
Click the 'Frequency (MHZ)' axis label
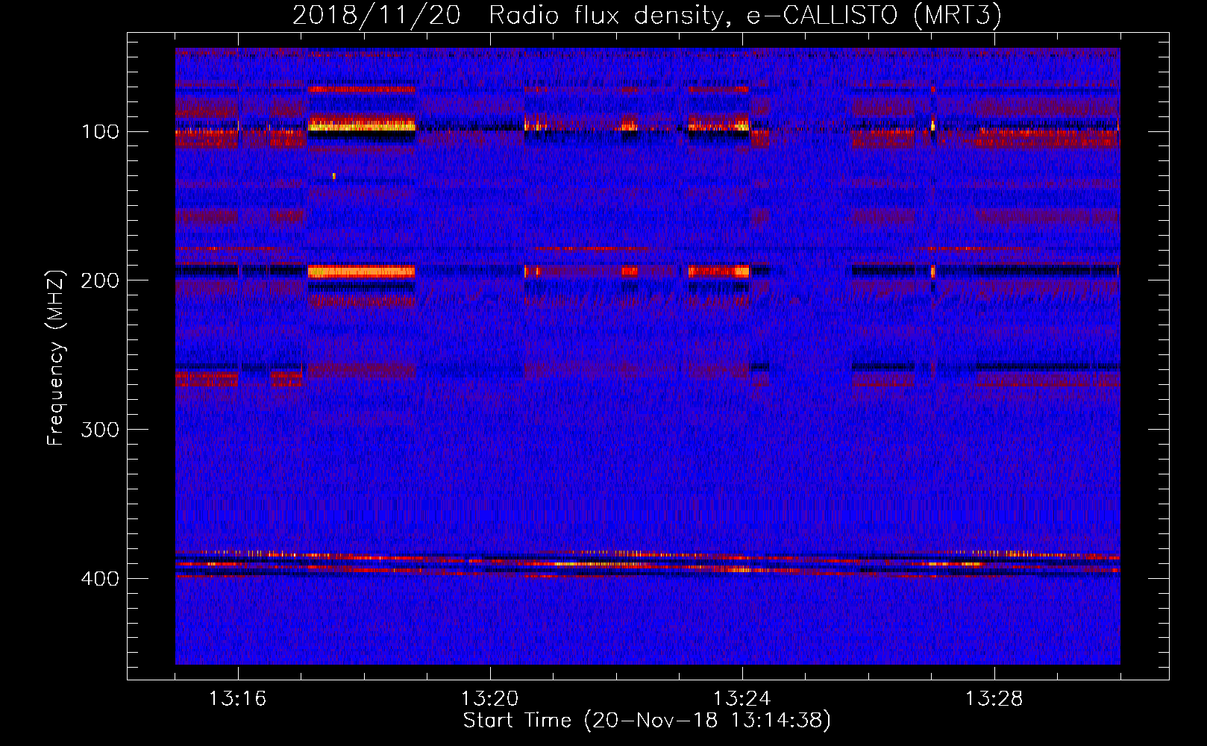point(56,357)
